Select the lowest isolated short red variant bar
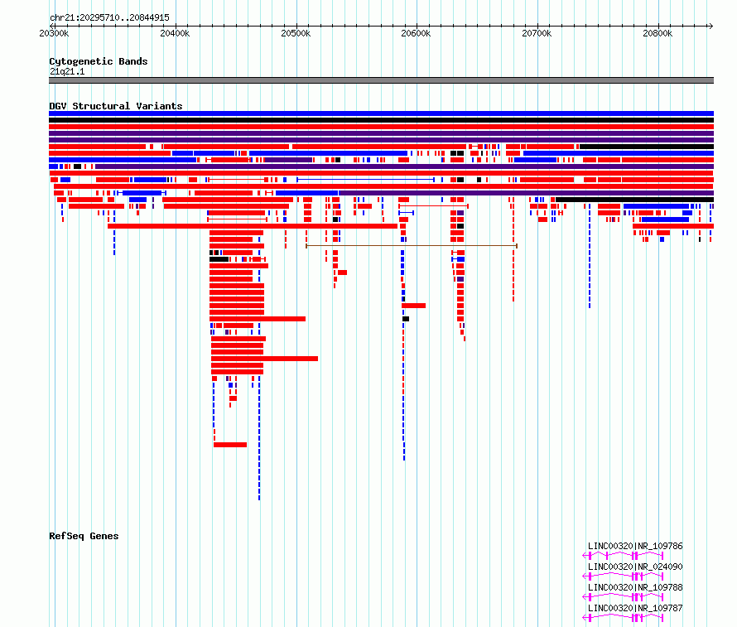Image resolution: width=737 pixels, height=627 pixels. click(x=230, y=445)
